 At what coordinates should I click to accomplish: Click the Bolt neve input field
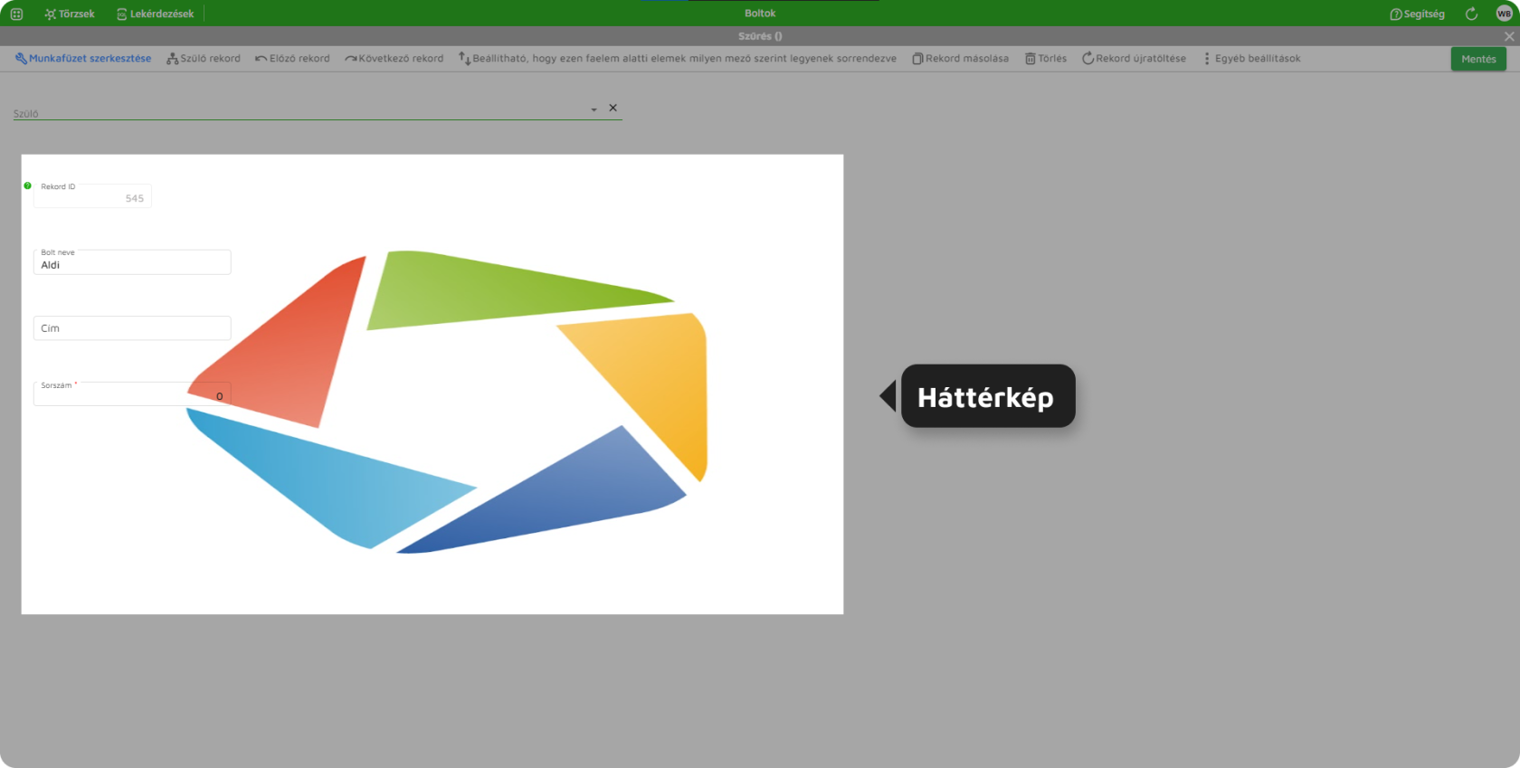[x=132, y=262]
